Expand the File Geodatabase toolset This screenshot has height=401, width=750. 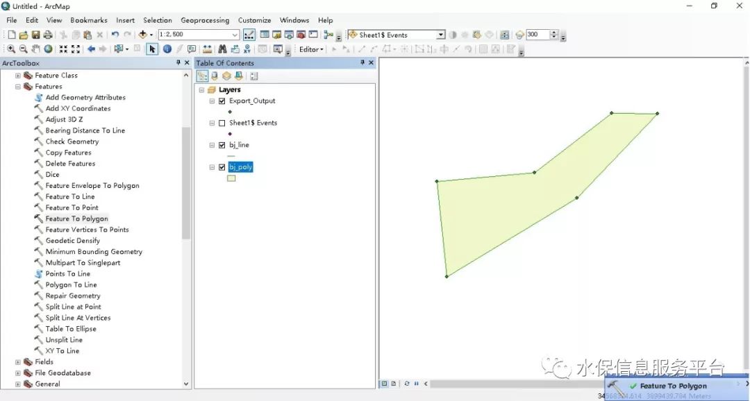[18, 373]
